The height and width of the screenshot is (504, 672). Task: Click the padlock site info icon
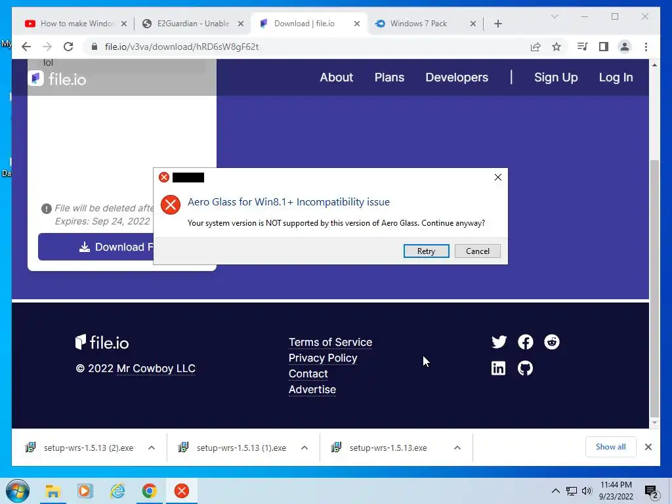pos(94,47)
